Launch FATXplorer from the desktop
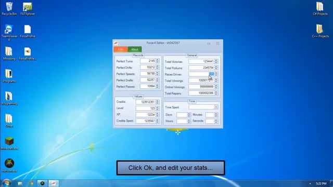This screenshot has height=187, width=333. click(x=28, y=9)
